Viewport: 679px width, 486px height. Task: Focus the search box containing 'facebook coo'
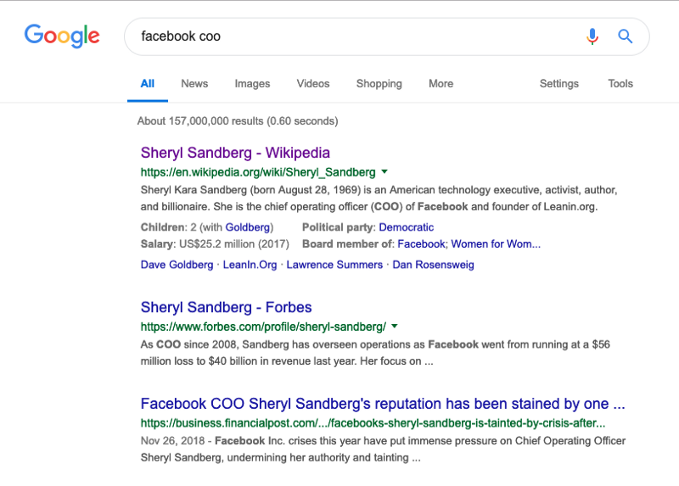click(356, 36)
